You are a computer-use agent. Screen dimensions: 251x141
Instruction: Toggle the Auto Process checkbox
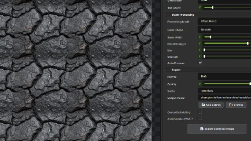(x=200, y=63)
